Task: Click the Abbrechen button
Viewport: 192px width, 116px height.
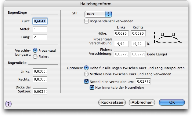Action: (x=142, y=102)
